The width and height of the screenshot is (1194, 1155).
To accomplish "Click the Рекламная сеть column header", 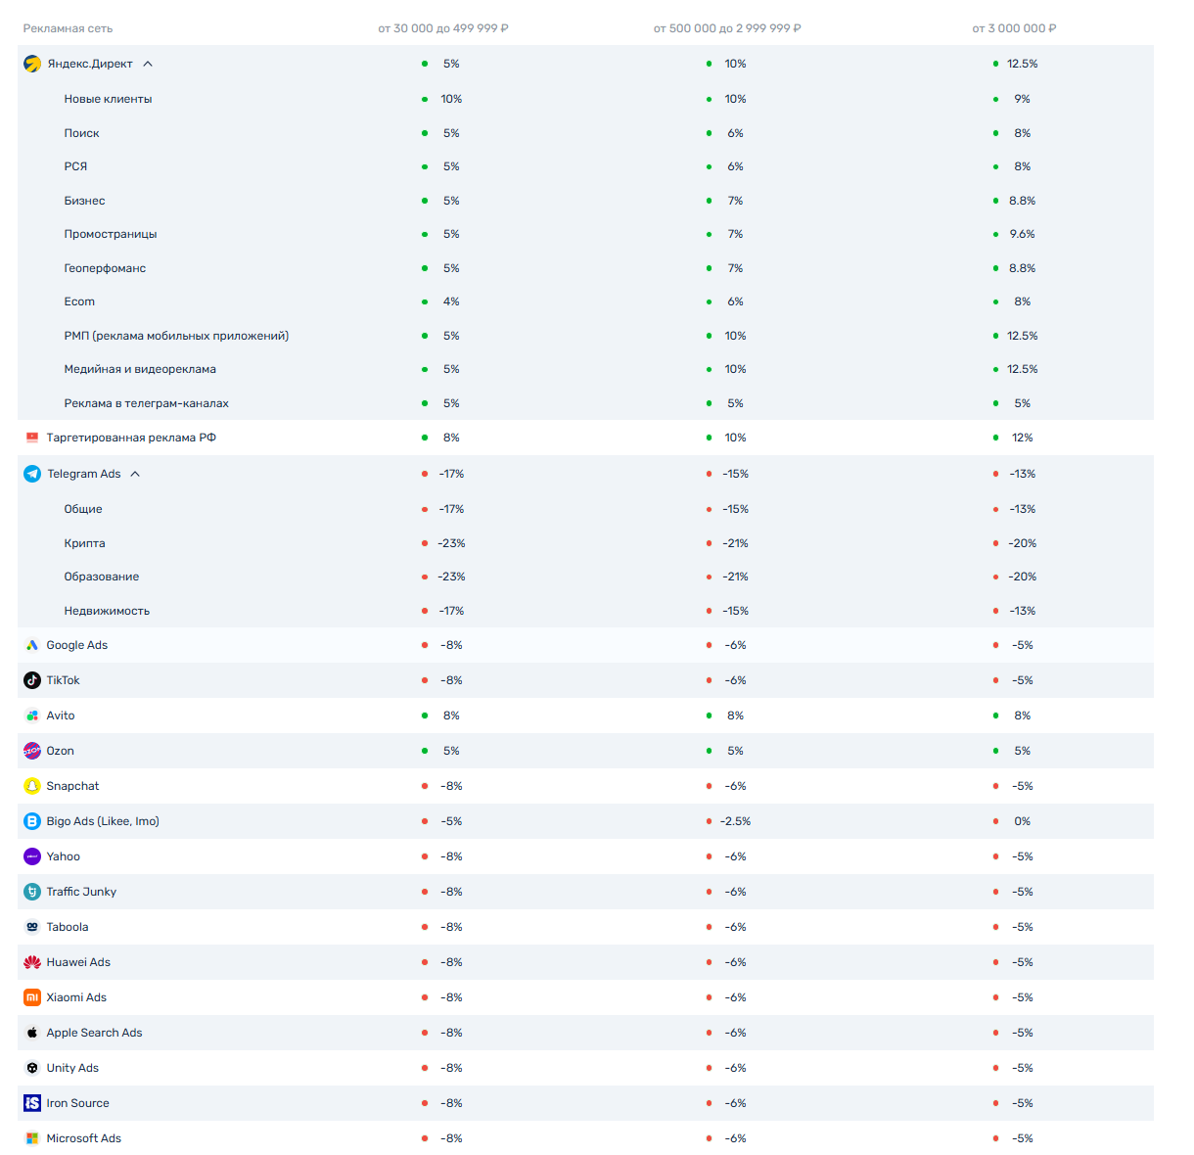I will click(68, 28).
